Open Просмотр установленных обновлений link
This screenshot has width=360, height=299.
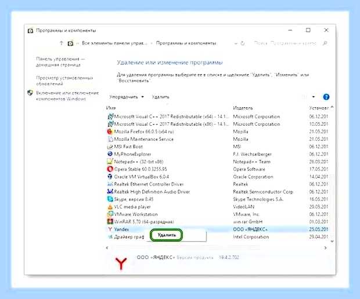(x=64, y=81)
